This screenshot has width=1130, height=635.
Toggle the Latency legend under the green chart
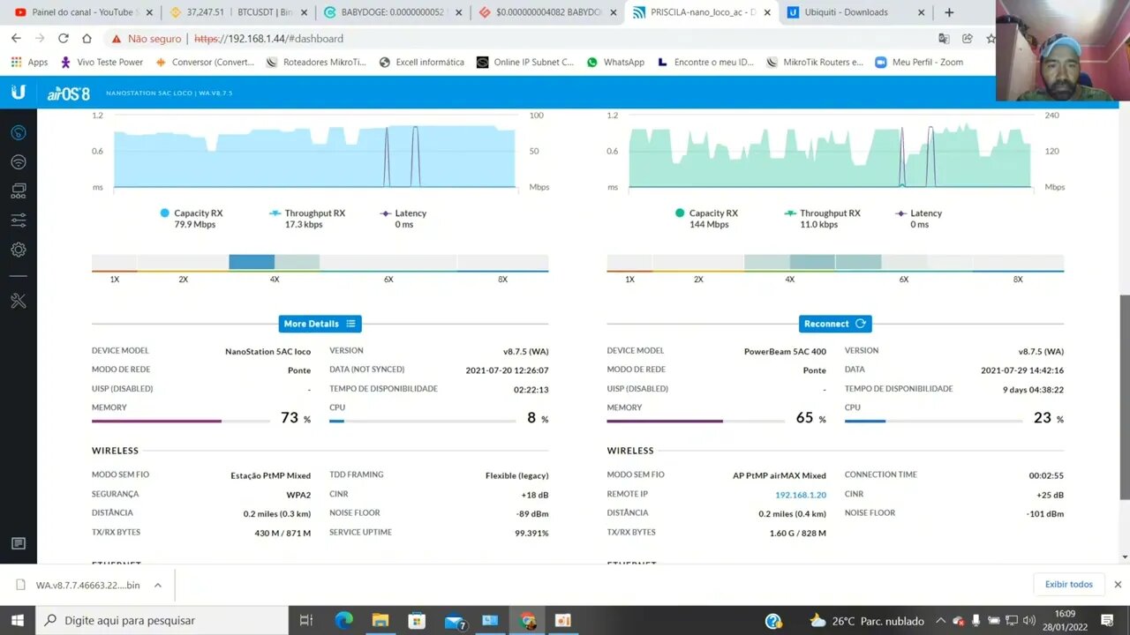(x=919, y=218)
